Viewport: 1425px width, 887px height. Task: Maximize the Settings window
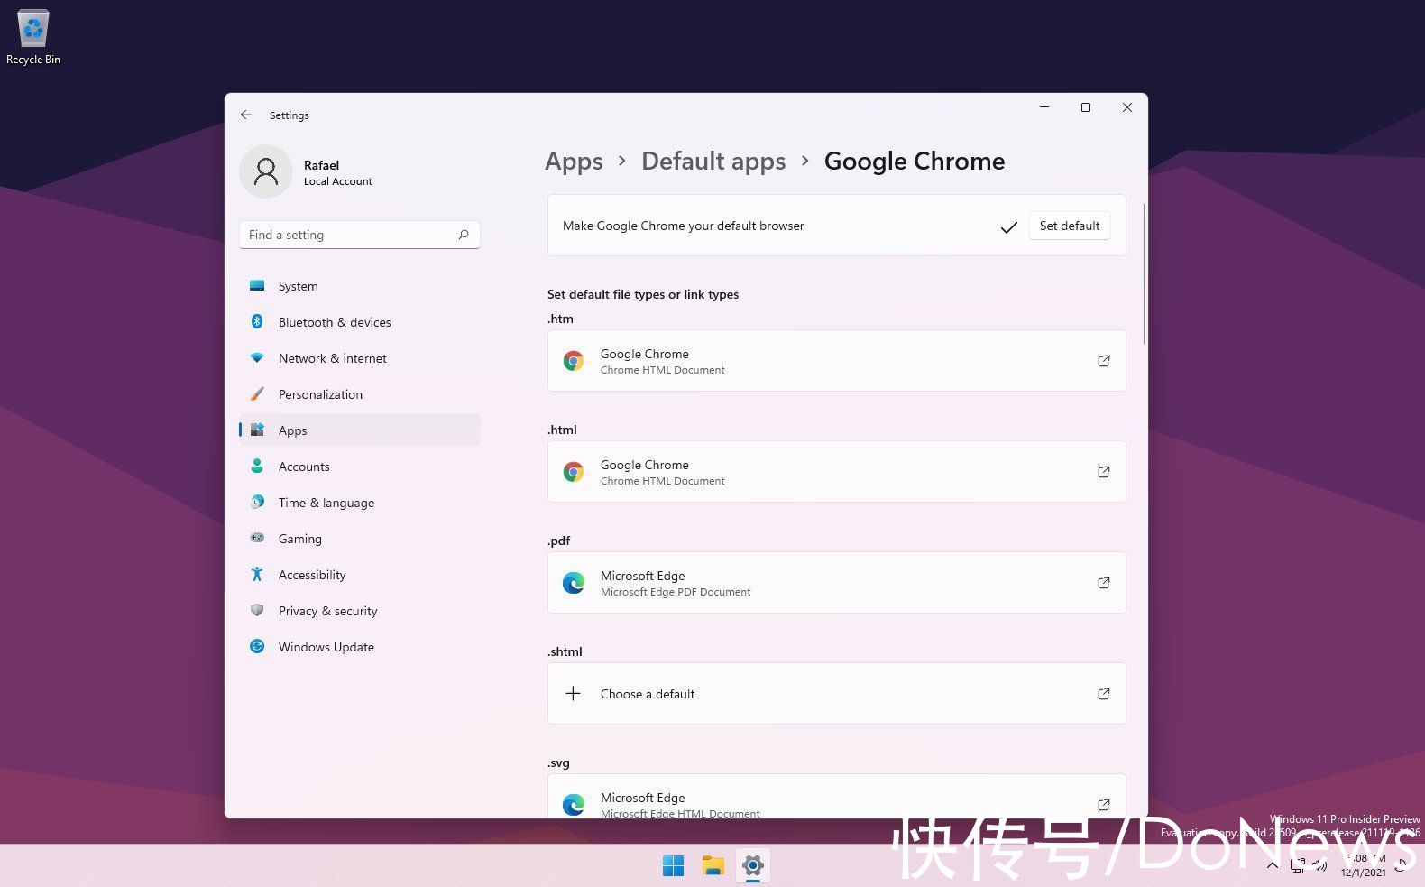(1086, 107)
